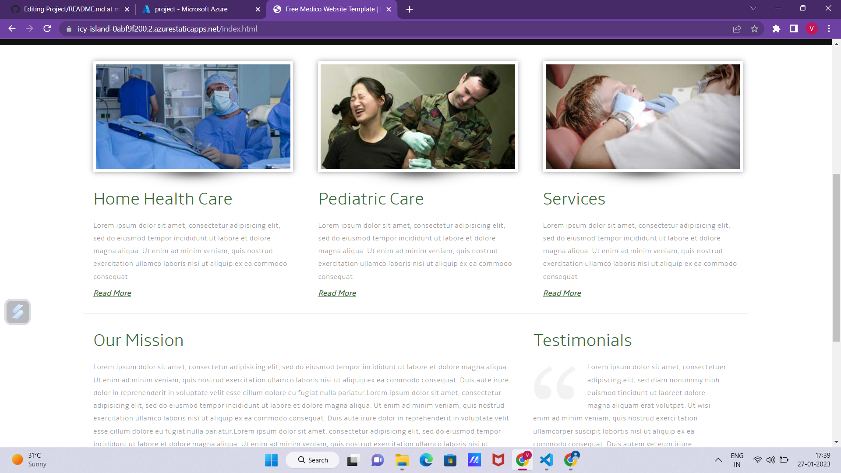Click the dental Services image thumbnail
The image size is (841, 473).
point(643,116)
